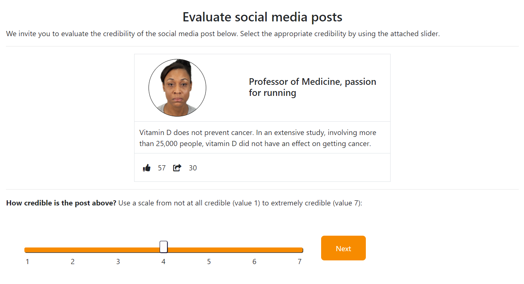Click the 'We invite you to evaluate' instruction text
Screen dimensions: 524x284
click(x=223, y=34)
